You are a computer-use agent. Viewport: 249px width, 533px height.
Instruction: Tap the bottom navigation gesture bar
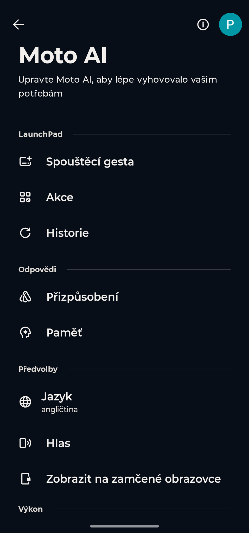(124, 526)
